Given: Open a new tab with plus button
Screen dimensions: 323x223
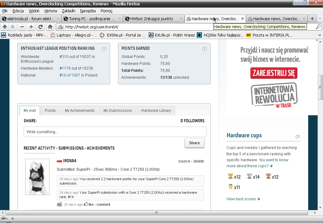Looking at the screenshot, I should coord(312,19).
